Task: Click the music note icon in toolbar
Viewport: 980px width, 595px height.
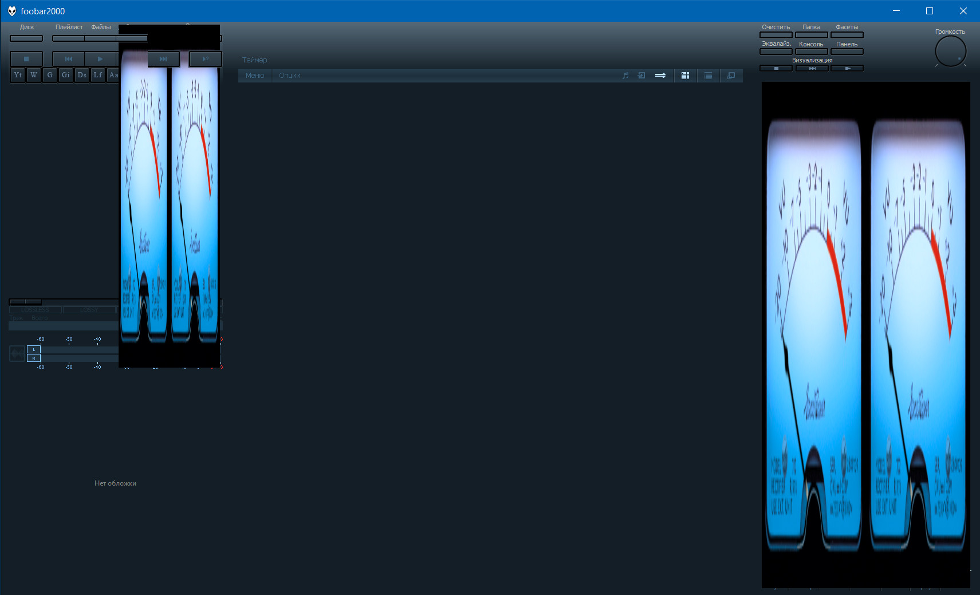Action: [x=625, y=76]
